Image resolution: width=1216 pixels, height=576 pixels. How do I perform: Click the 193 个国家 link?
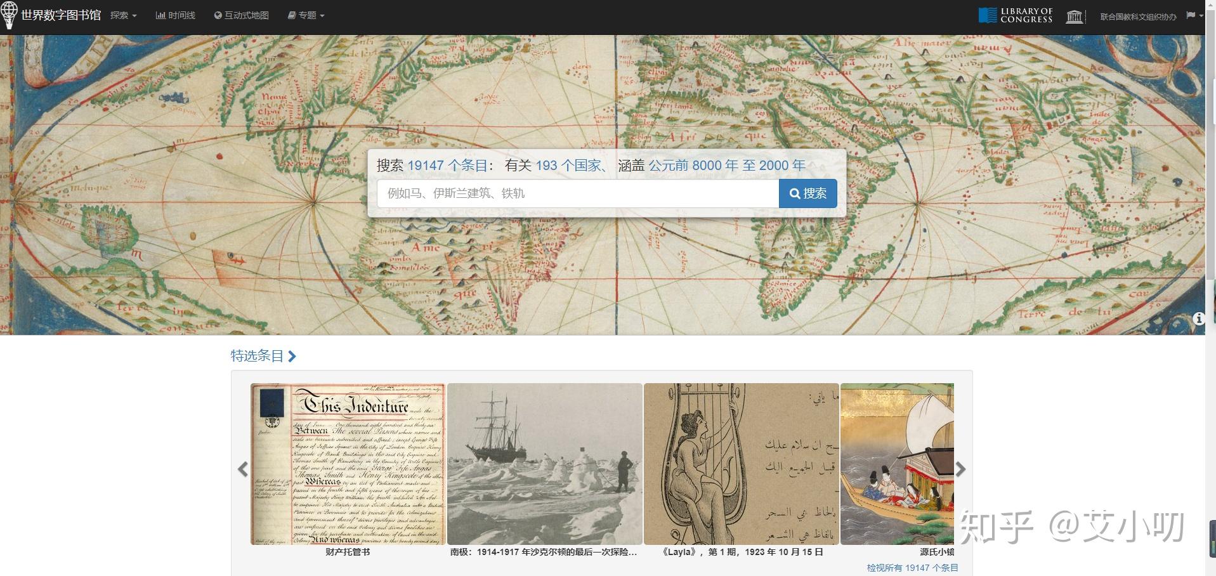coord(568,166)
